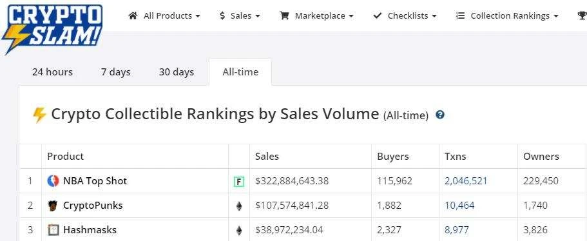This screenshot has width=587, height=241.
Task: Click the Crypto Collectible Rankings heading
Action: (215, 114)
